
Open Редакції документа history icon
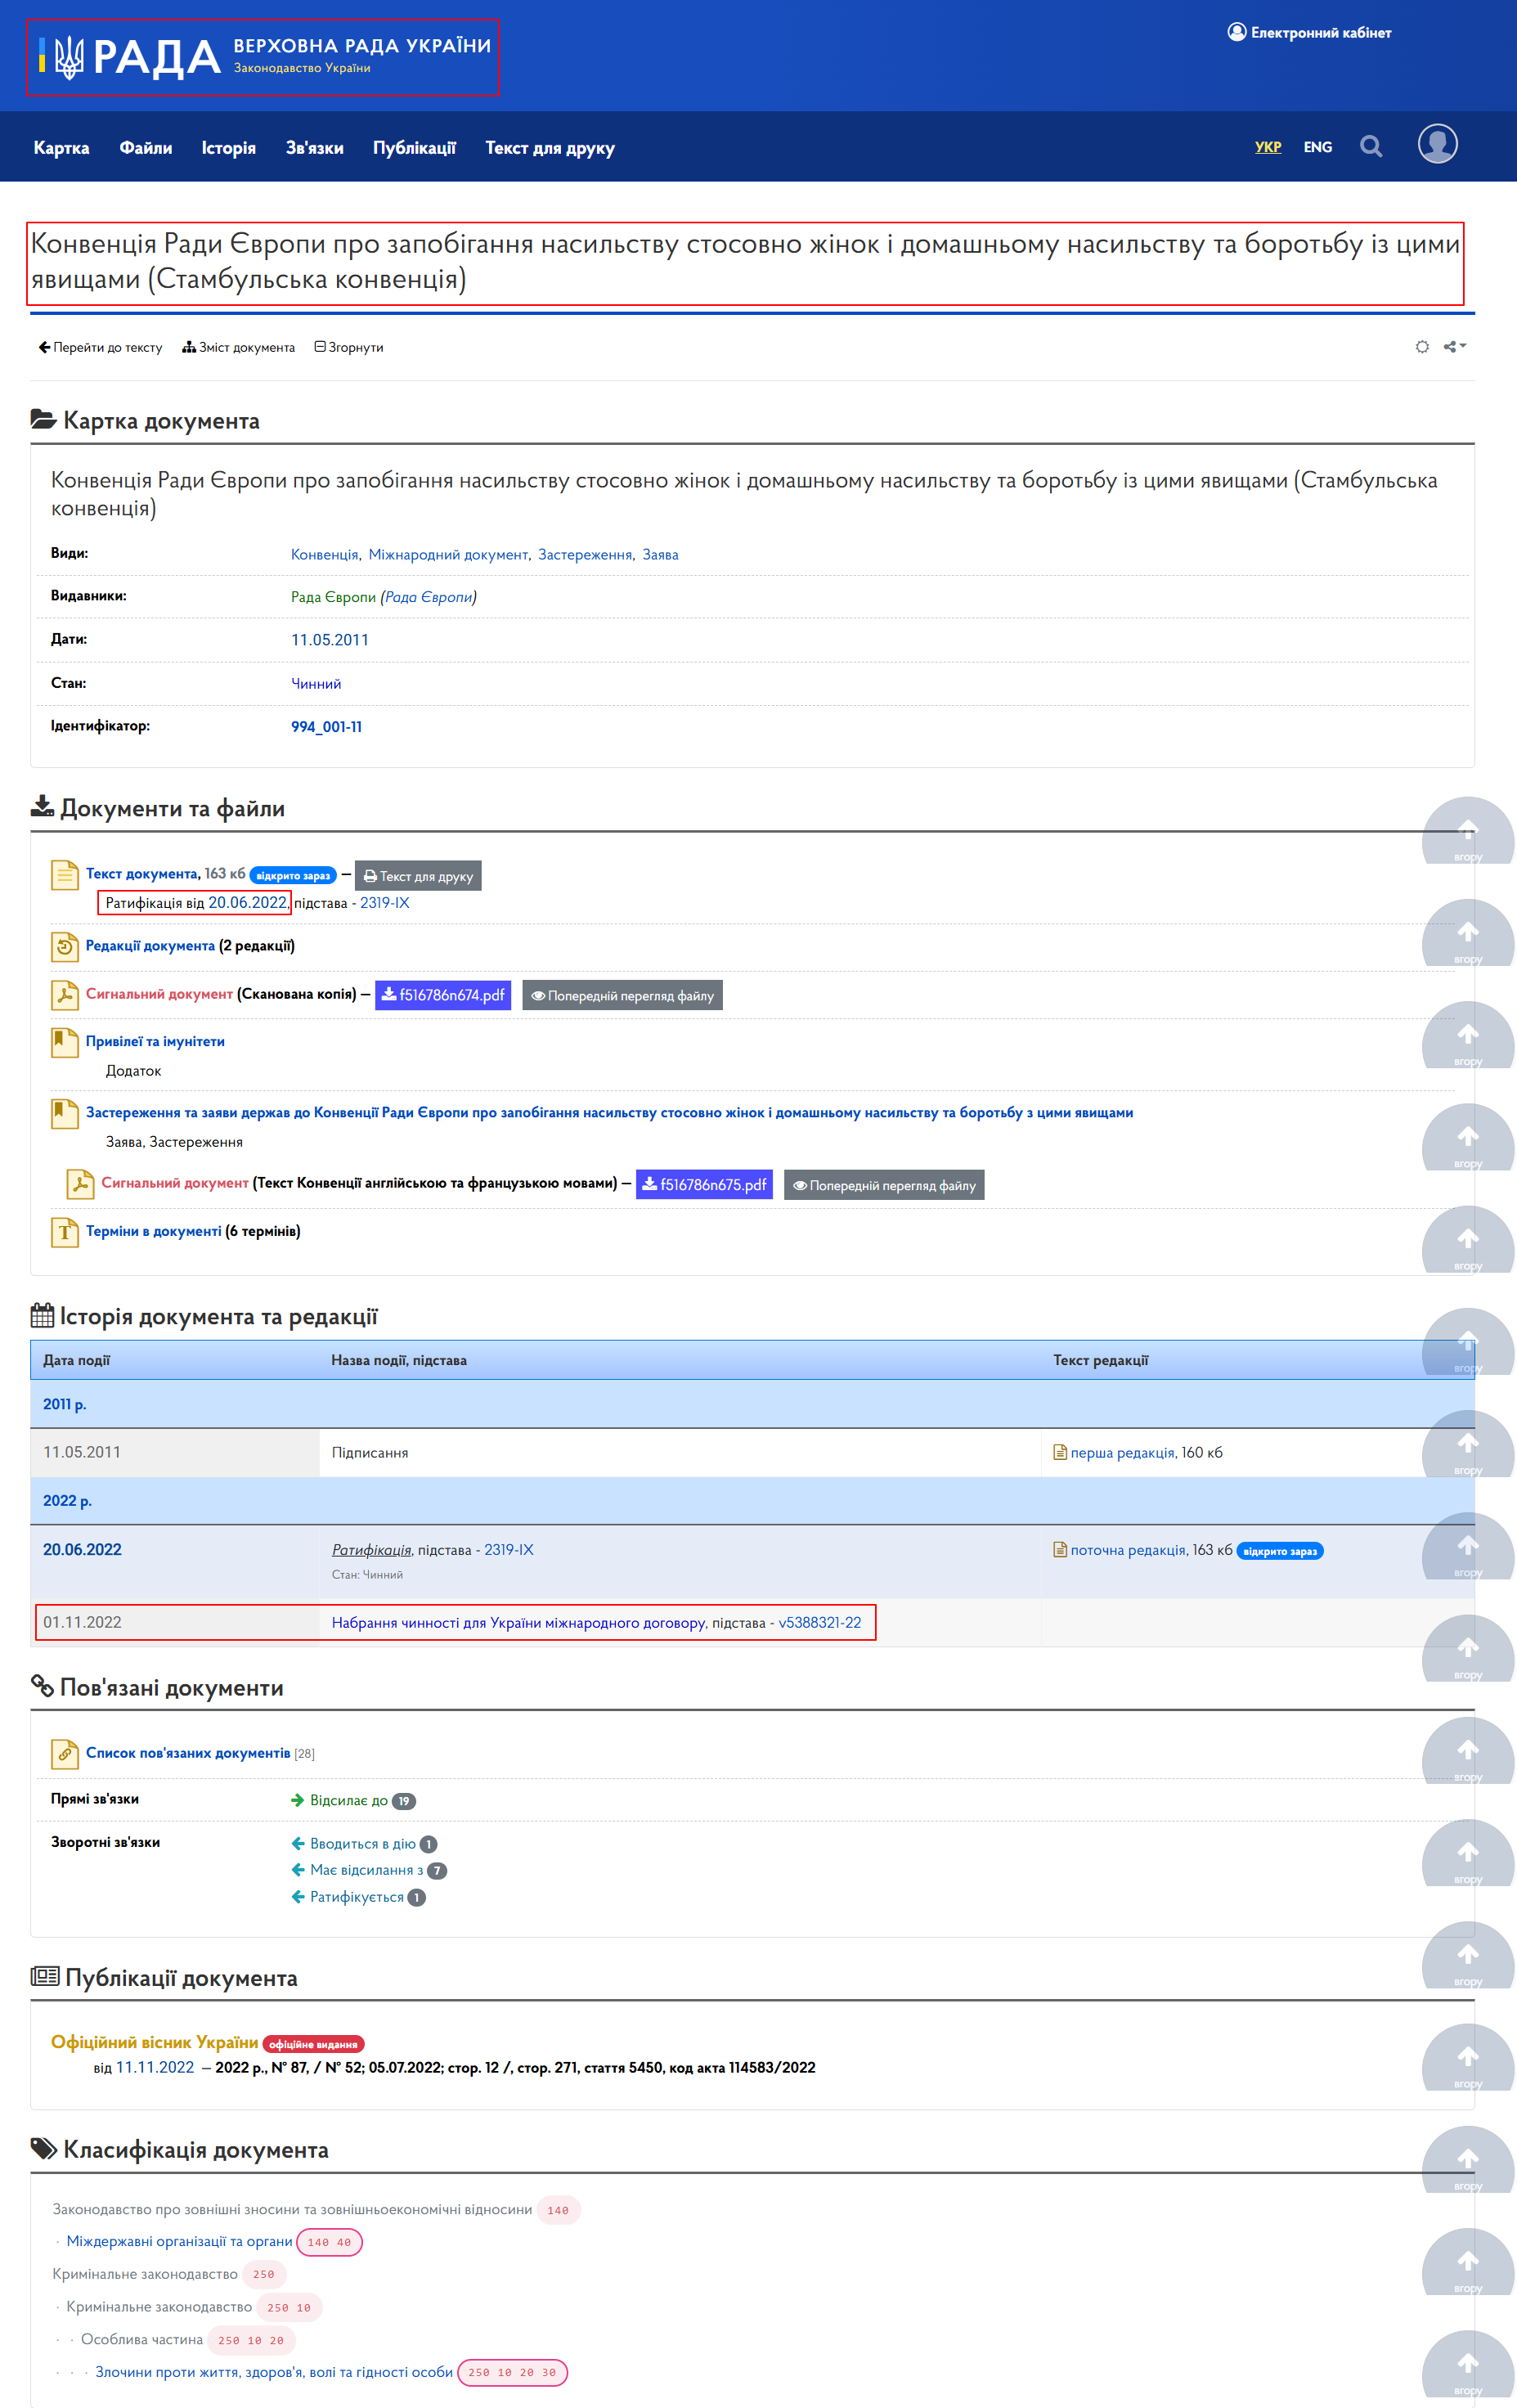(65, 946)
